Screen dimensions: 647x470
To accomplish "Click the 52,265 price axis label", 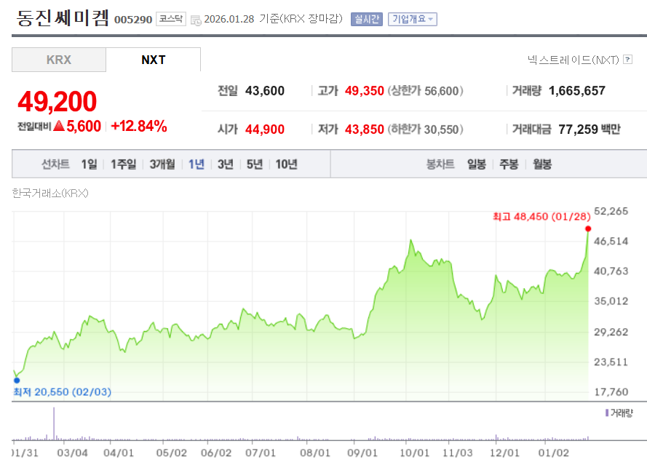I will pyautogui.click(x=611, y=211).
